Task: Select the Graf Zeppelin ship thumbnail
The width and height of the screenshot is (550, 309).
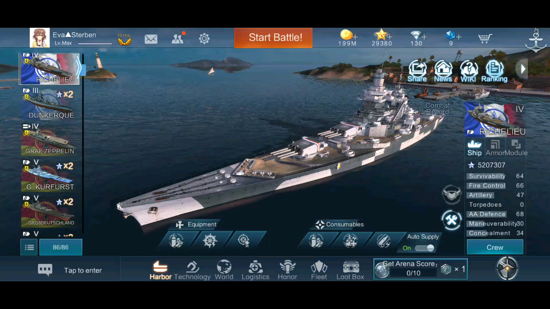Action: 49,140
